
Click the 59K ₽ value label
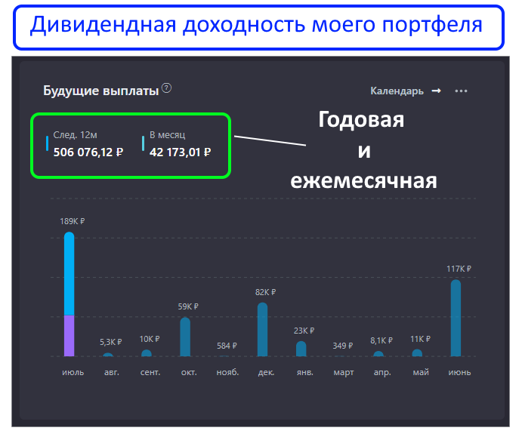[188, 306]
